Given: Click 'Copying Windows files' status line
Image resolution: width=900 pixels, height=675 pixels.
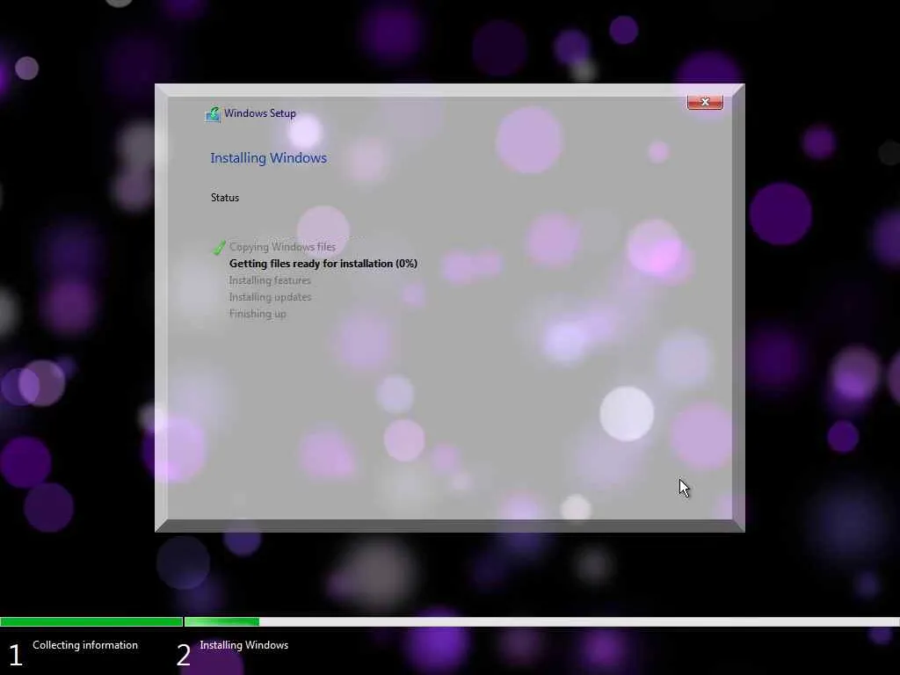Looking at the screenshot, I should pyautogui.click(x=282, y=247).
